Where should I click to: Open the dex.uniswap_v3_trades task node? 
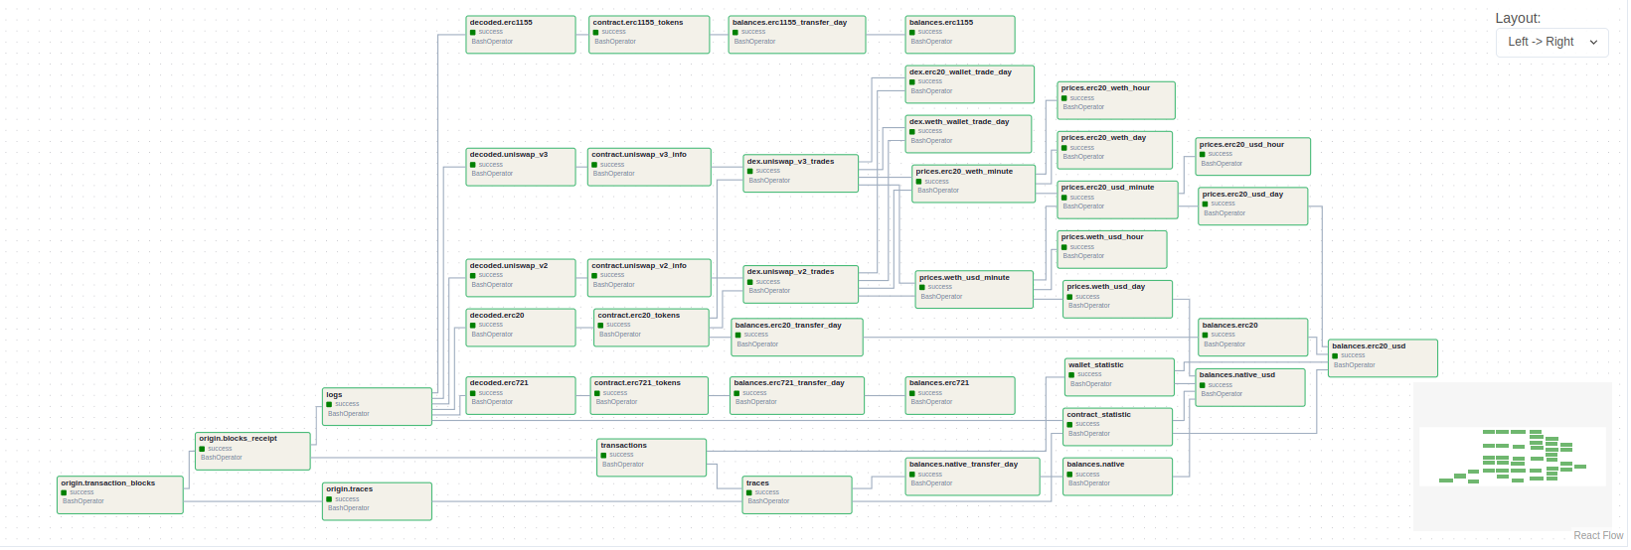click(x=801, y=174)
